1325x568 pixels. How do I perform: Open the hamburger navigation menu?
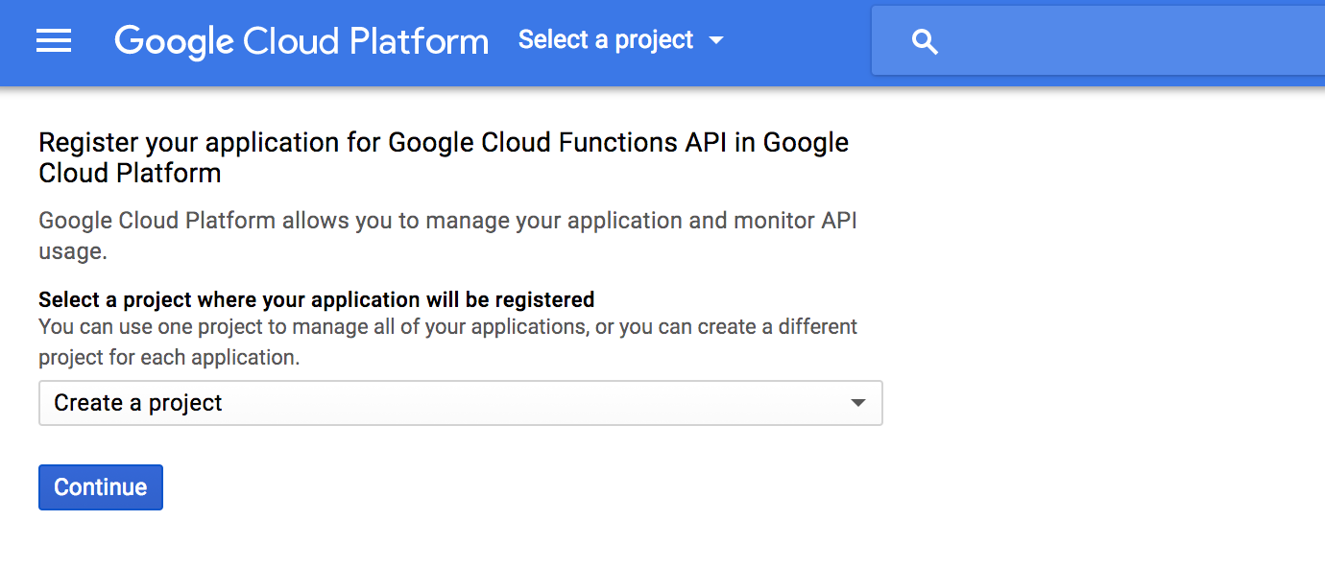coord(54,40)
